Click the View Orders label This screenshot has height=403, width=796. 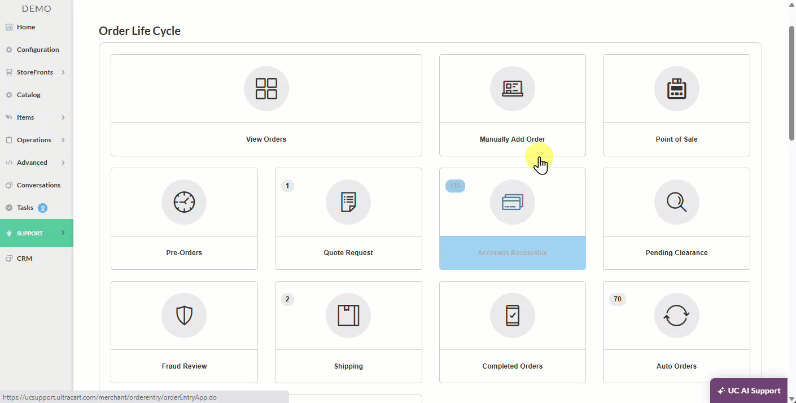pos(266,139)
